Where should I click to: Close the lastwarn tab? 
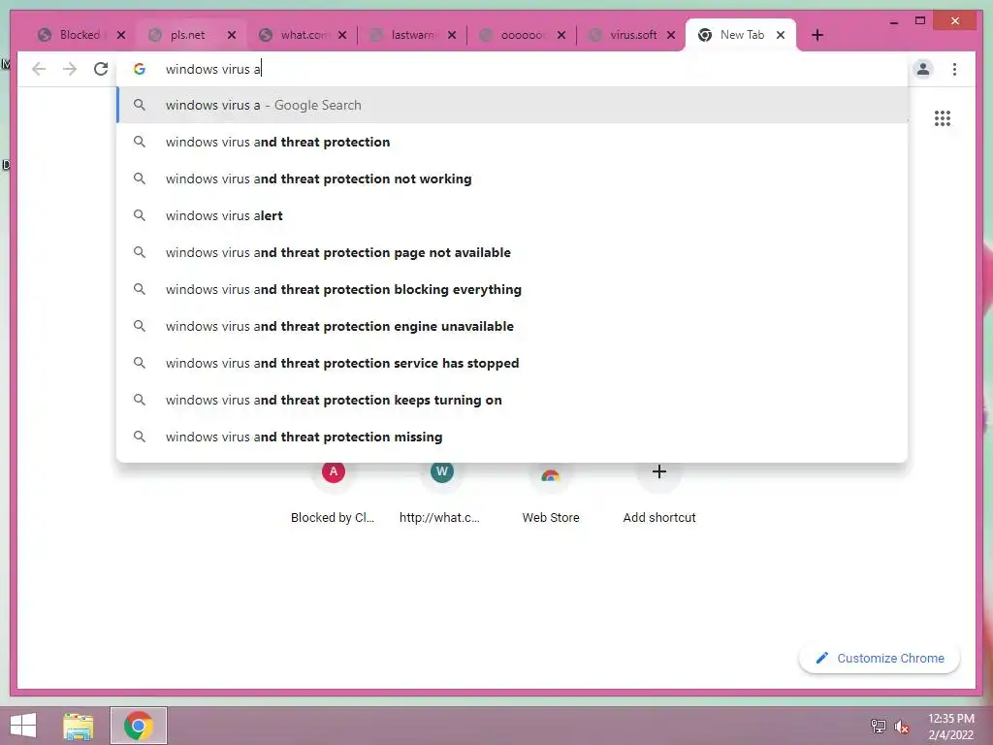click(452, 35)
